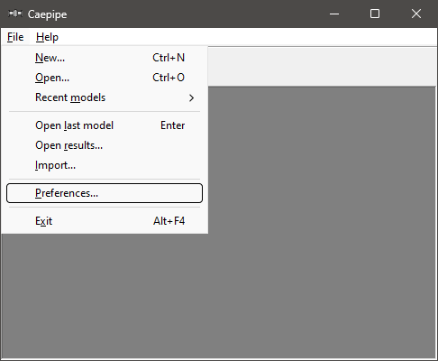Open Preferences... from the File menu

point(105,193)
